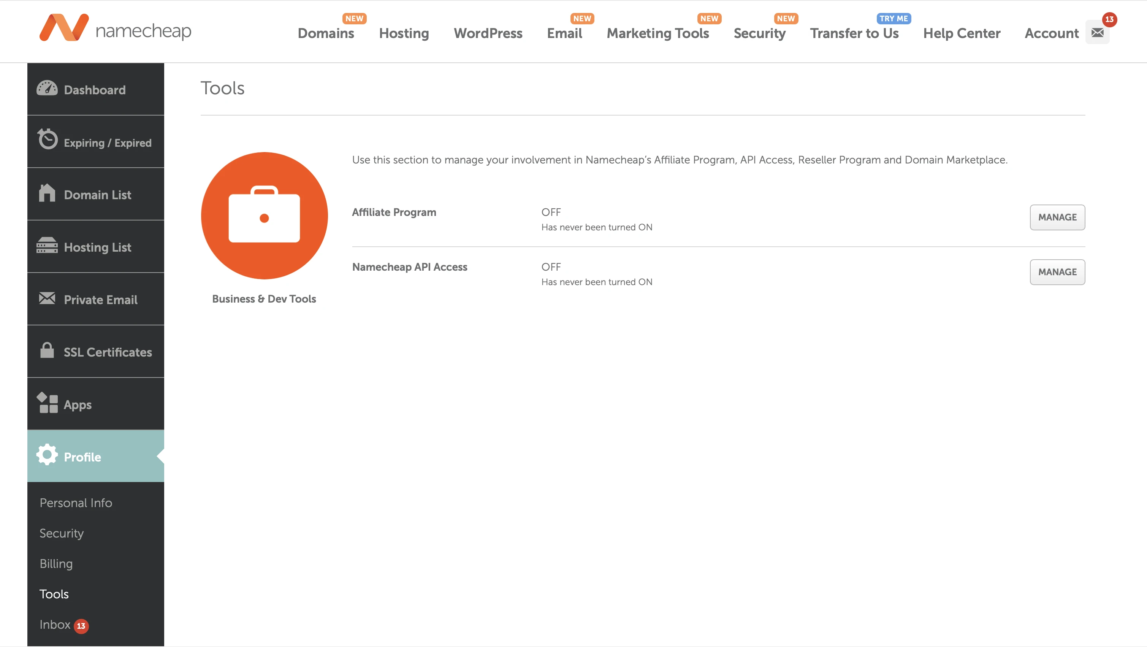Click the NEW badge above Marketing Tools

coord(709,19)
